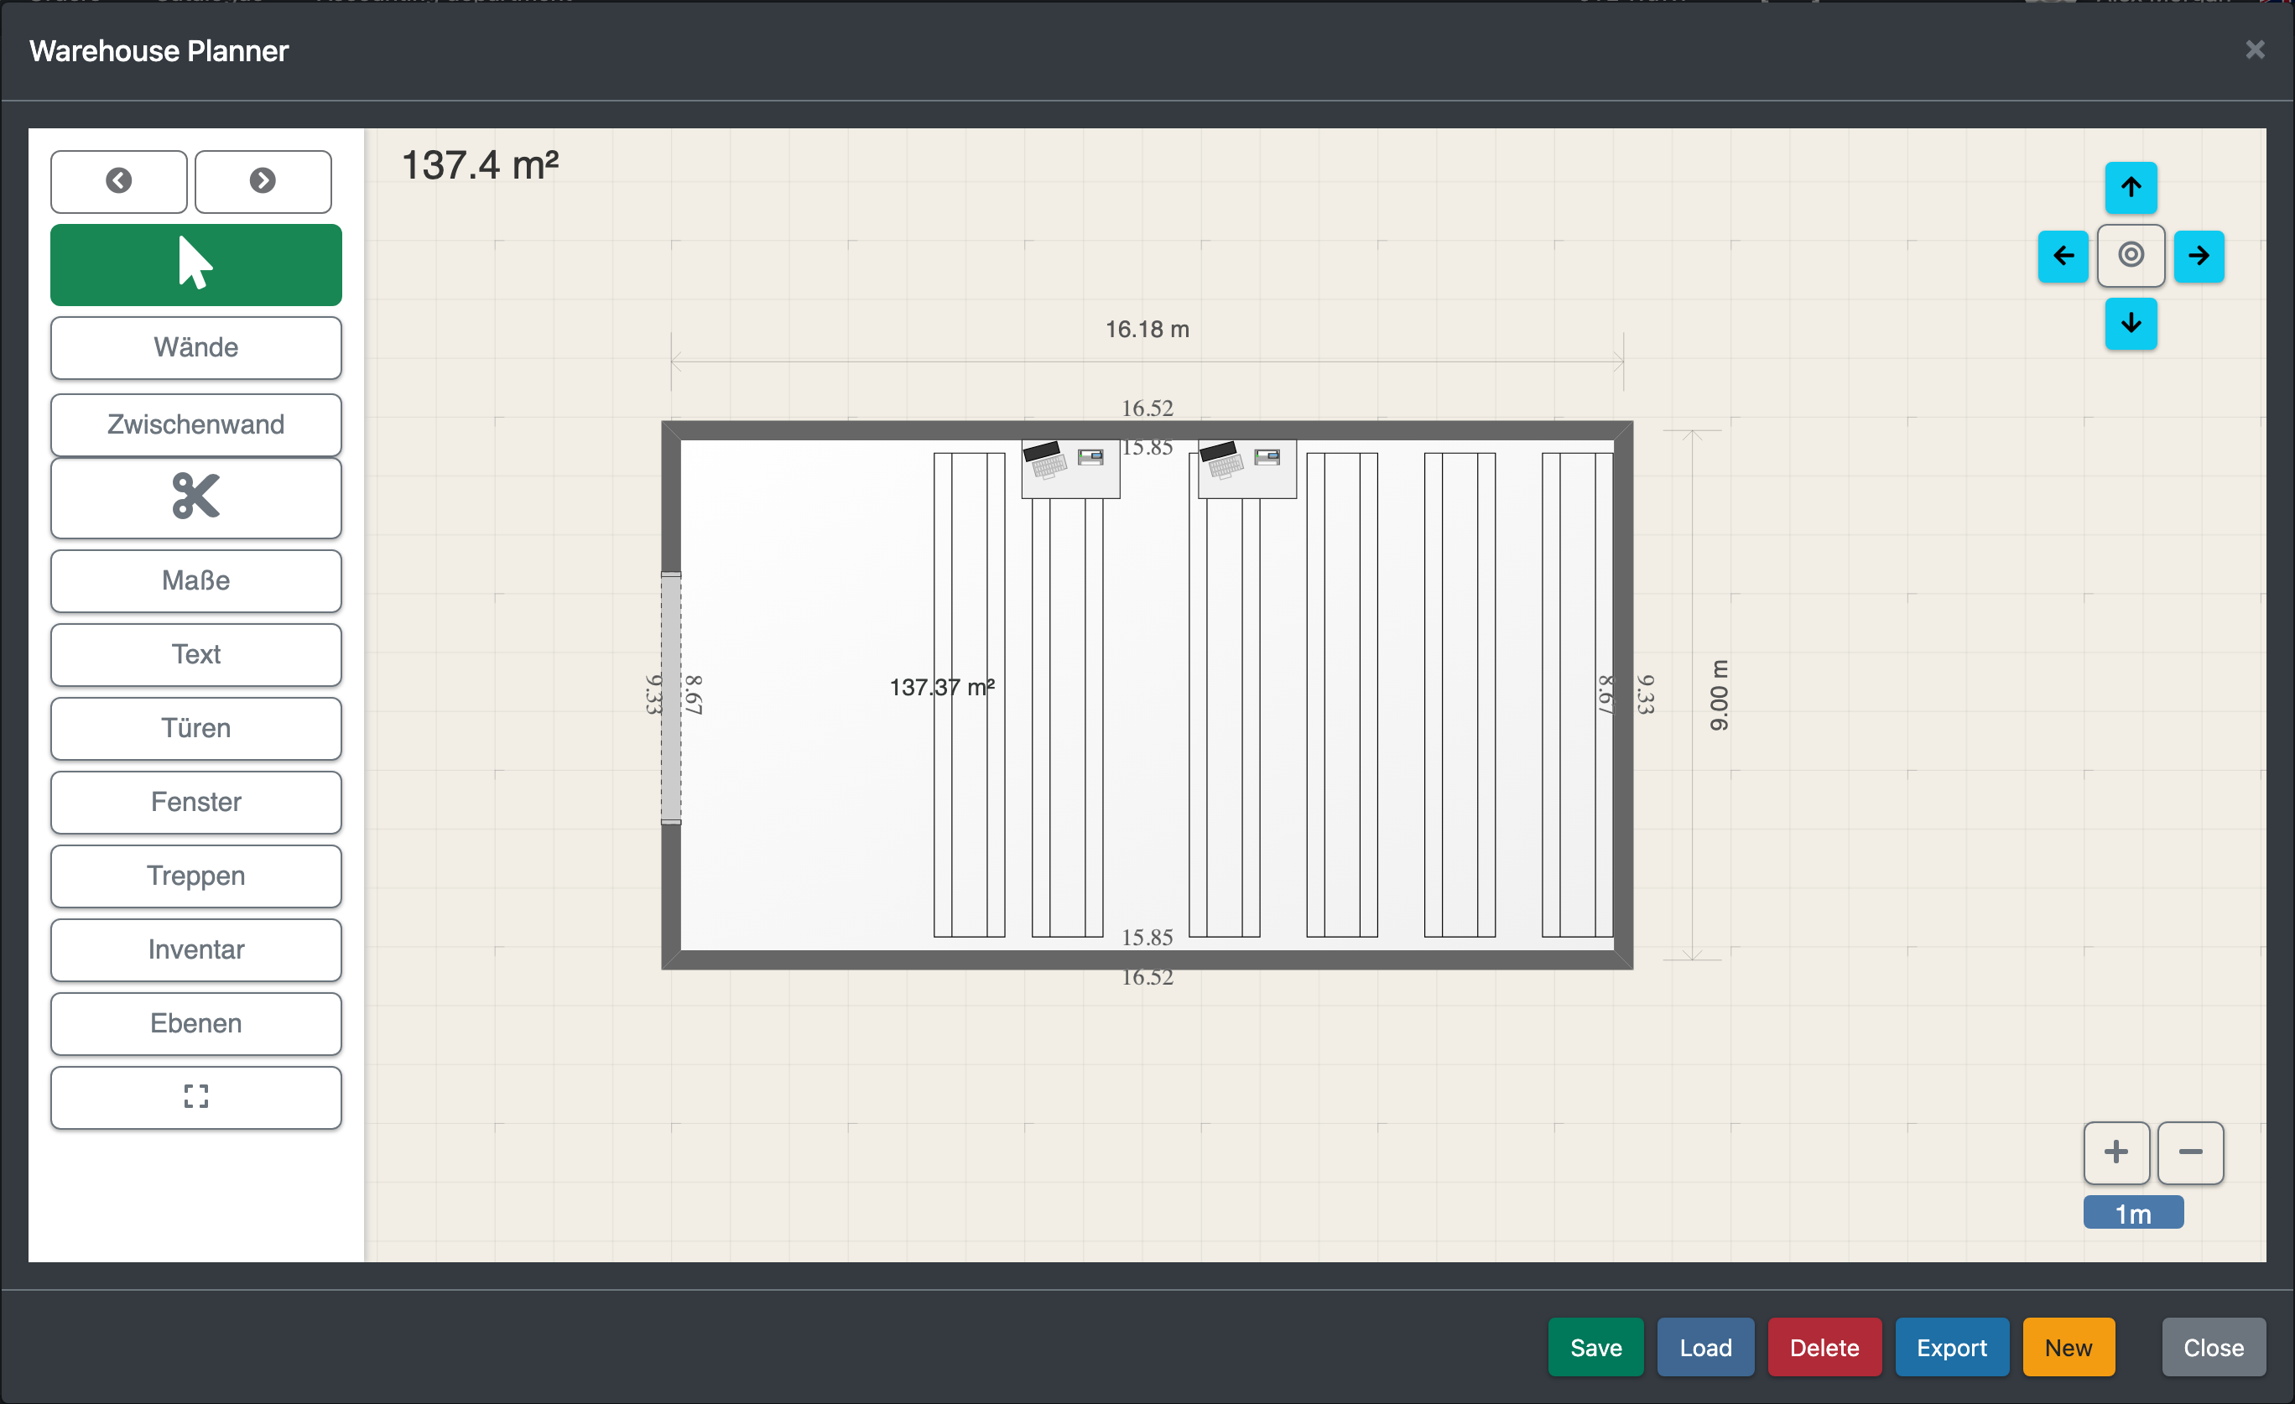Pan the canvas left with the arrow
Viewport: 2295px width, 1404px height.
click(x=2063, y=255)
